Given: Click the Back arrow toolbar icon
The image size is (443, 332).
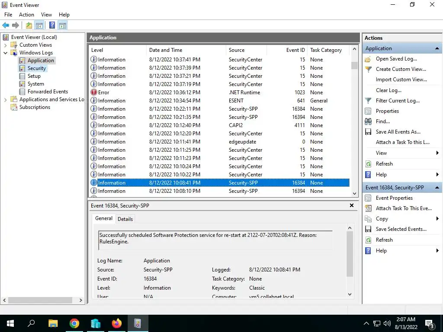Looking at the screenshot, I should point(6,26).
